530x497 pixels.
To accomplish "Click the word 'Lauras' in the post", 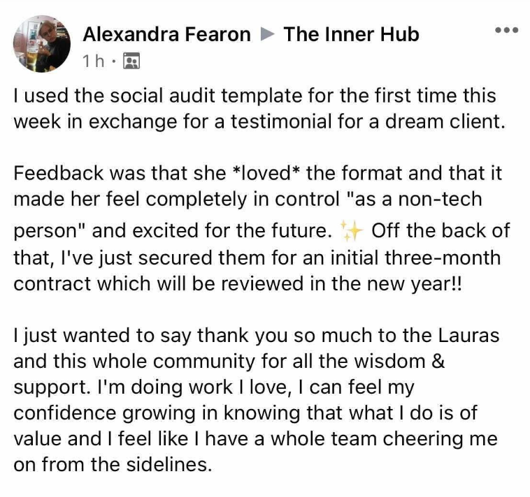I will click(x=469, y=335).
